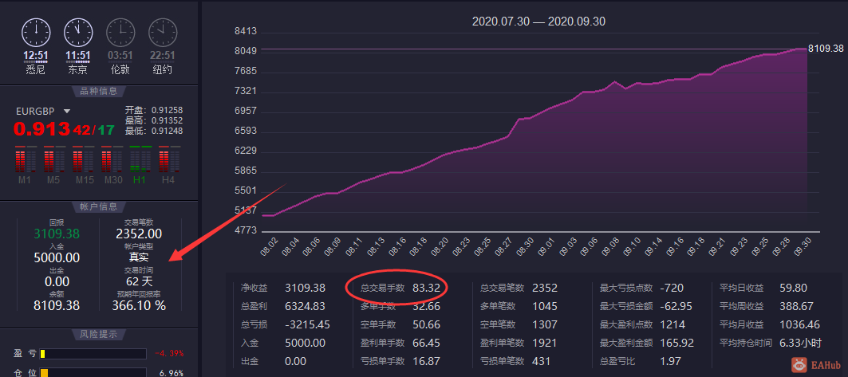Image resolution: width=848 pixels, height=377 pixels.
Task: Click the 最大亏损点数 value -720
Action: 672,288
